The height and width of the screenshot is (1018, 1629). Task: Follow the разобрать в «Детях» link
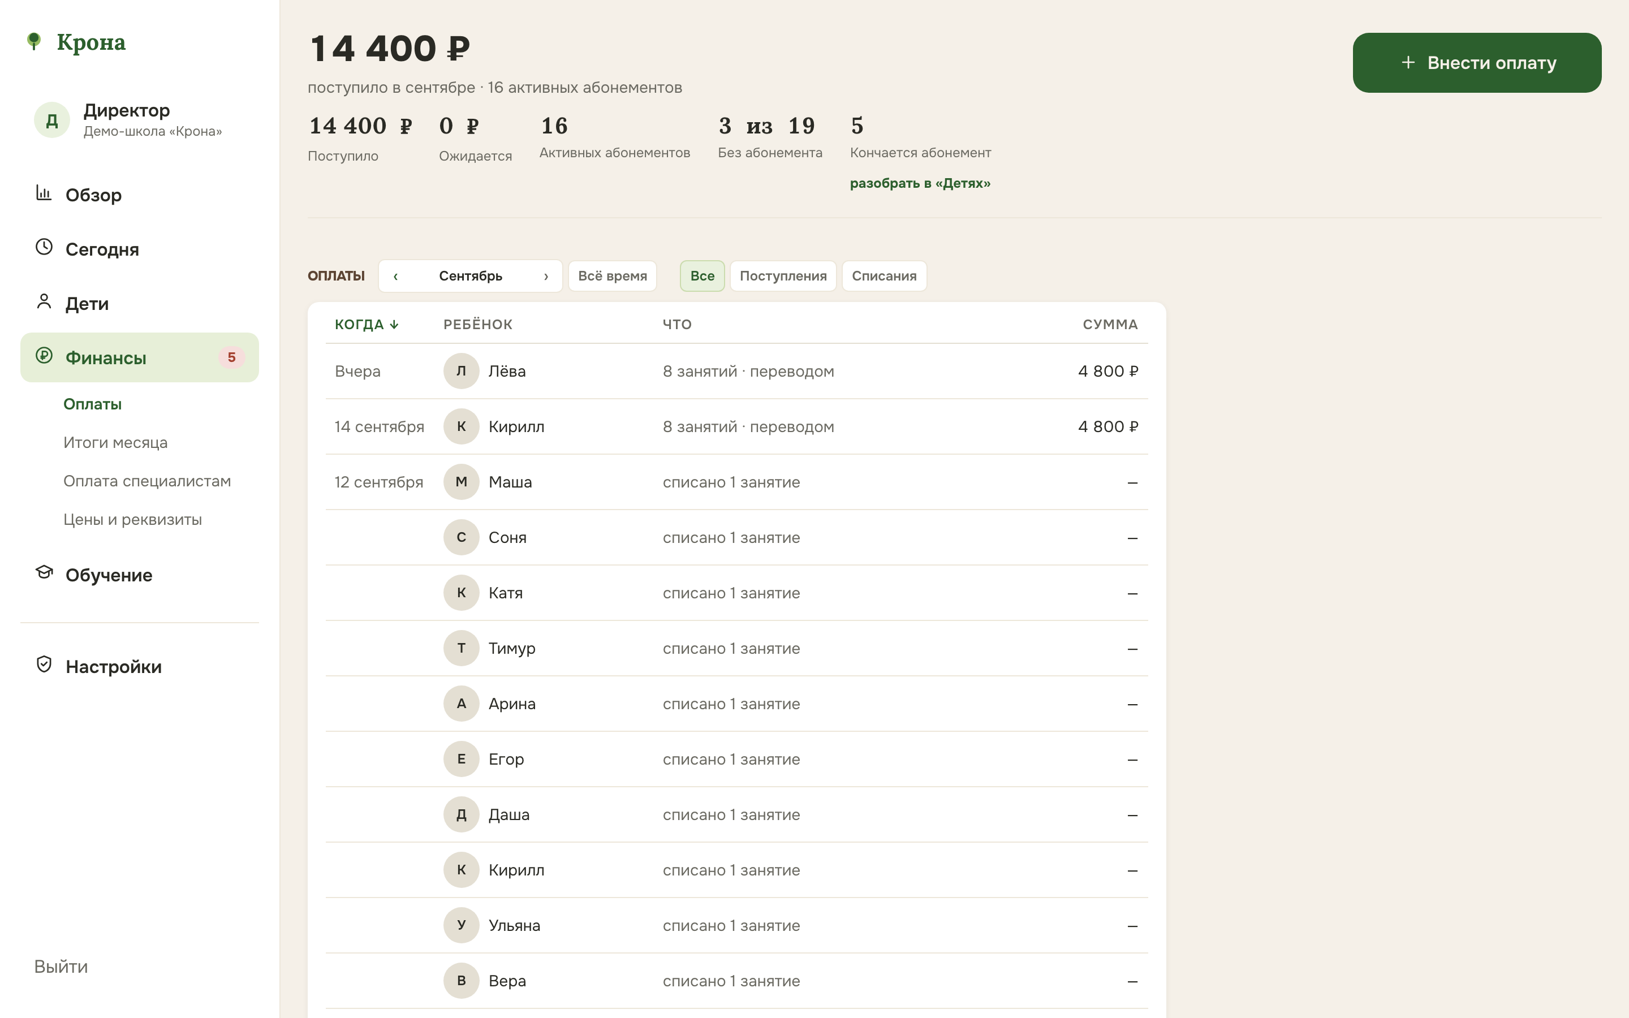(x=920, y=183)
